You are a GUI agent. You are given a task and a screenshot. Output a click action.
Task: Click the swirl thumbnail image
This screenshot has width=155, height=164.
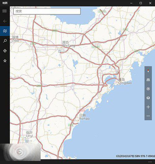(x=20, y=152)
